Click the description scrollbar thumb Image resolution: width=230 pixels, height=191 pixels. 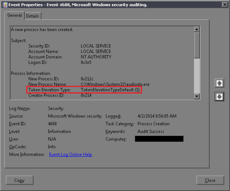tap(197, 44)
